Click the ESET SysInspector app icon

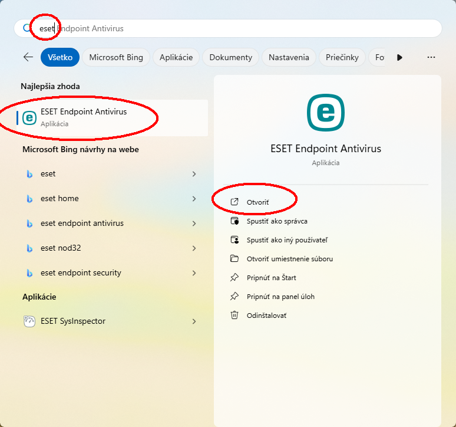click(x=29, y=321)
